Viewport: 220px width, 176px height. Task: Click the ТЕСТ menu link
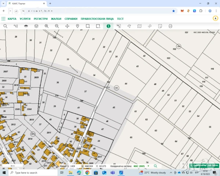(x=120, y=19)
